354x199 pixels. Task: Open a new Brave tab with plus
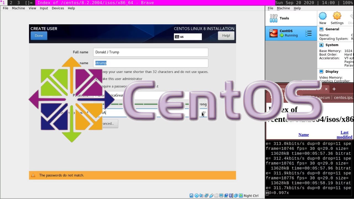point(334,89)
